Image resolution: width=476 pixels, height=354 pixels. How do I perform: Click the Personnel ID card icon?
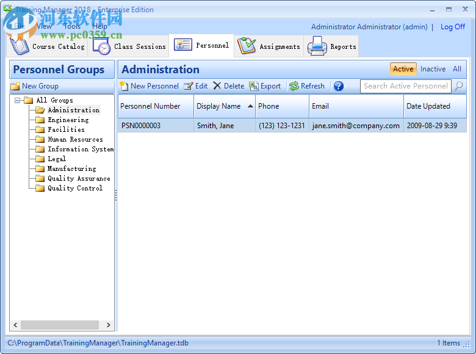pos(182,45)
